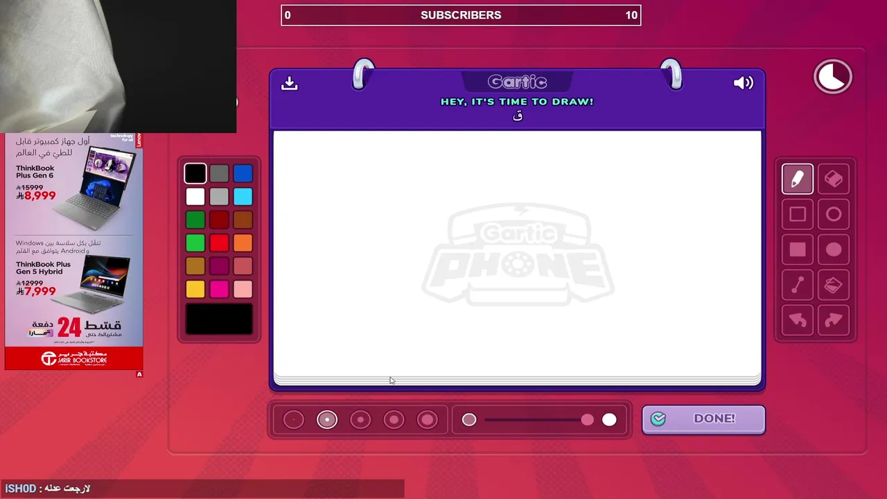887x499 pixels.
Task: Select the second brush size
Action: point(327,419)
